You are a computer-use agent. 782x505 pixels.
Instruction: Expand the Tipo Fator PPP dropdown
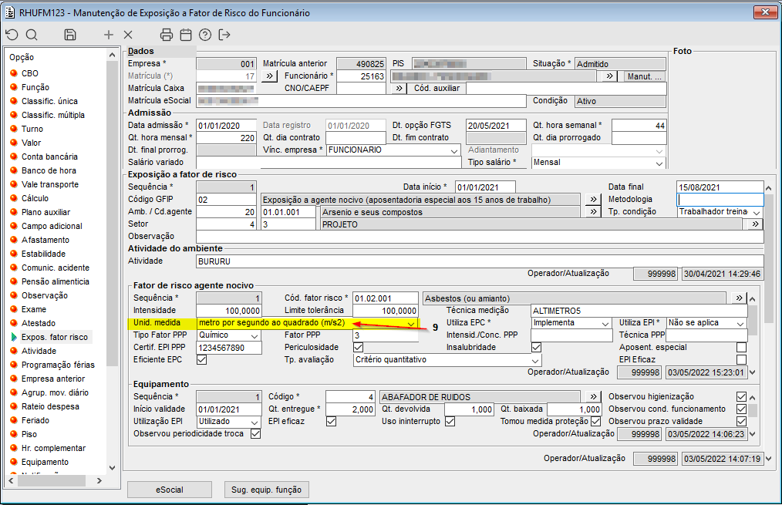255,335
